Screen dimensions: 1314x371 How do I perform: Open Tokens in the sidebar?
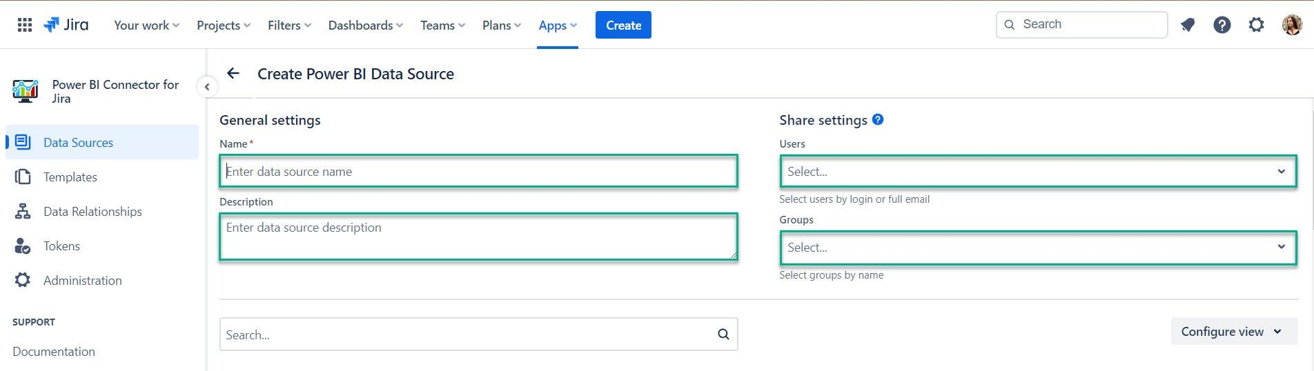coord(102,246)
